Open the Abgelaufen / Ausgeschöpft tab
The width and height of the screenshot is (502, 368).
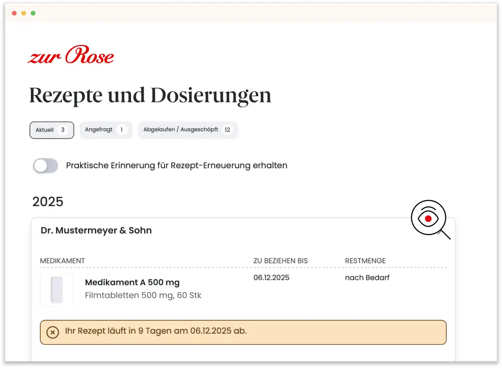[188, 130]
